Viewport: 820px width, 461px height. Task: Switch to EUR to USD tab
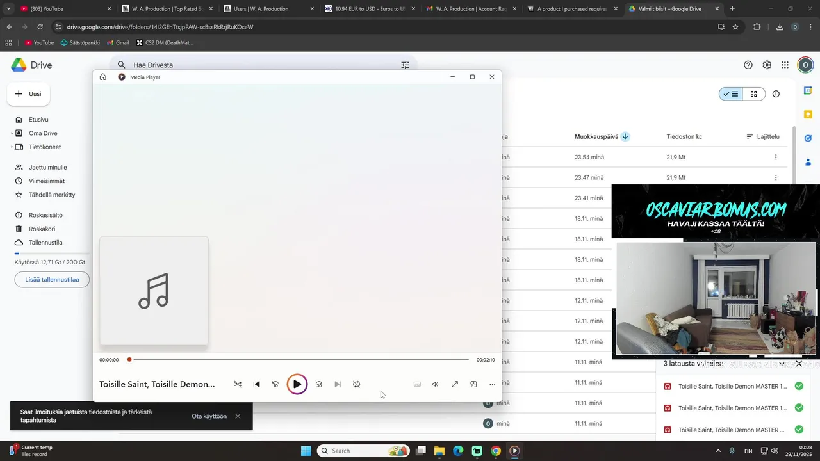[x=370, y=9]
